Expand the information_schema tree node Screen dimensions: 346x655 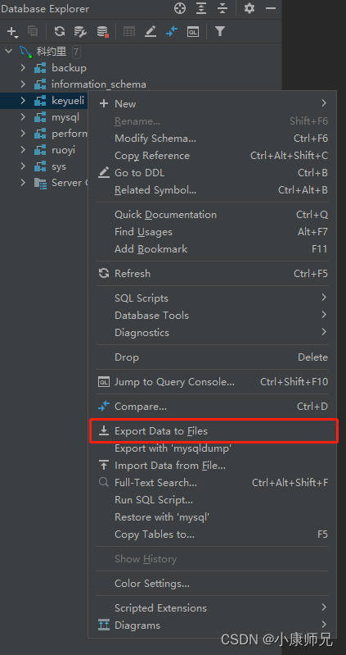click(x=23, y=84)
